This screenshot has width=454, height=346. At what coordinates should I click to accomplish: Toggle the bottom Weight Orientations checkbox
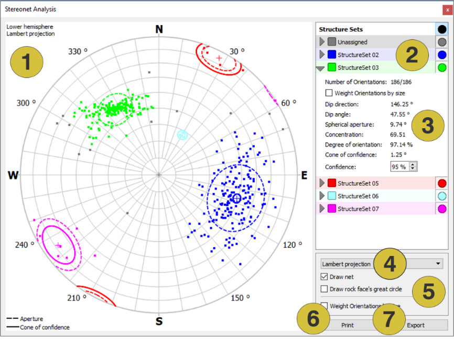pos(325,306)
